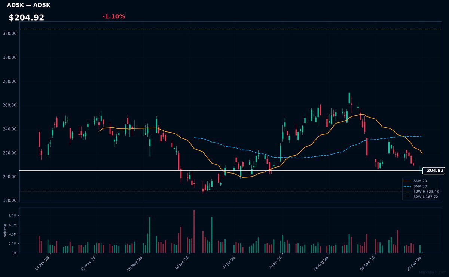Click the 4.0M volume axis label
The height and width of the screenshot is (277, 449).
coord(12,234)
